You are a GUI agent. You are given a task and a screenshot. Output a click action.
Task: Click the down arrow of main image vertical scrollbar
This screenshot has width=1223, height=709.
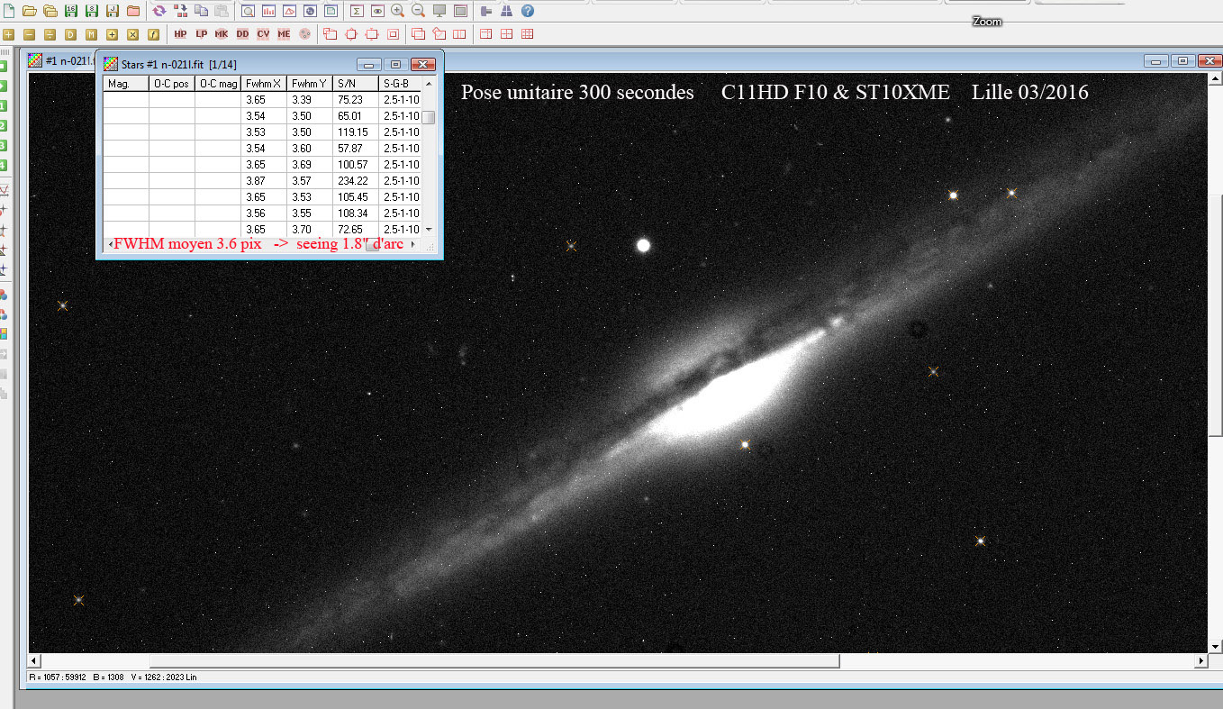(1215, 646)
